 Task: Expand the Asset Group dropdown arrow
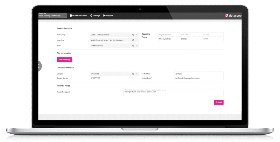tap(137, 35)
